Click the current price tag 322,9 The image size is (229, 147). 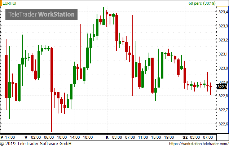222,87
